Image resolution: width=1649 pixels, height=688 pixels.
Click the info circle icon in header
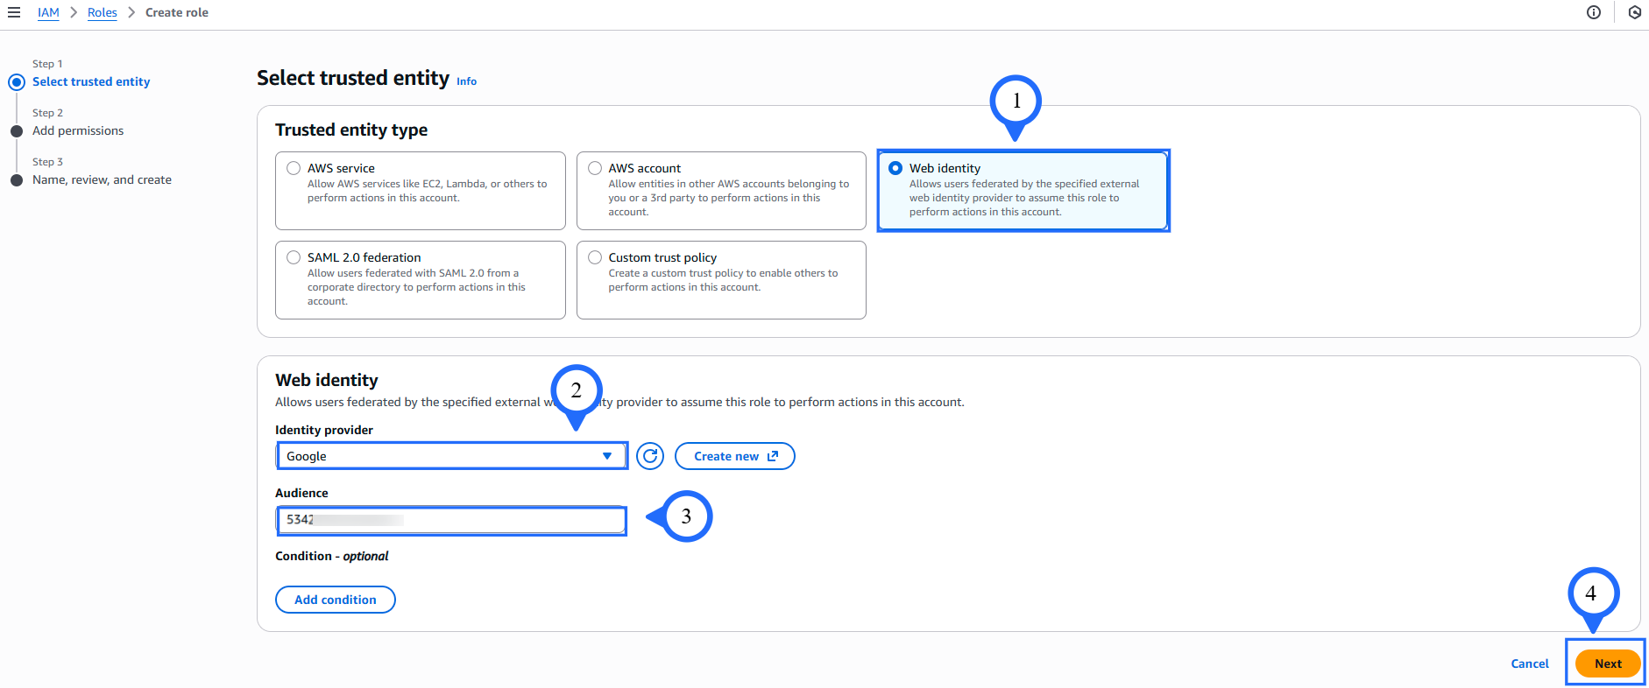click(x=1593, y=12)
